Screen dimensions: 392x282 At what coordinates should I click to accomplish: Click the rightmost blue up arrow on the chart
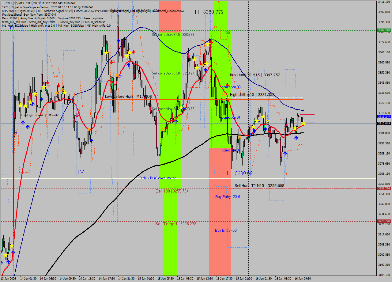pyautogui.click(x=296, y=138)
